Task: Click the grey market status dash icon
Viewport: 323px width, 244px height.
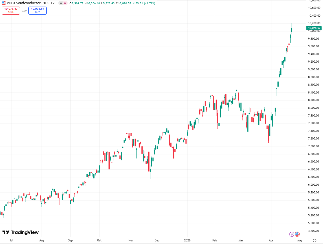Action: [61, 3]
